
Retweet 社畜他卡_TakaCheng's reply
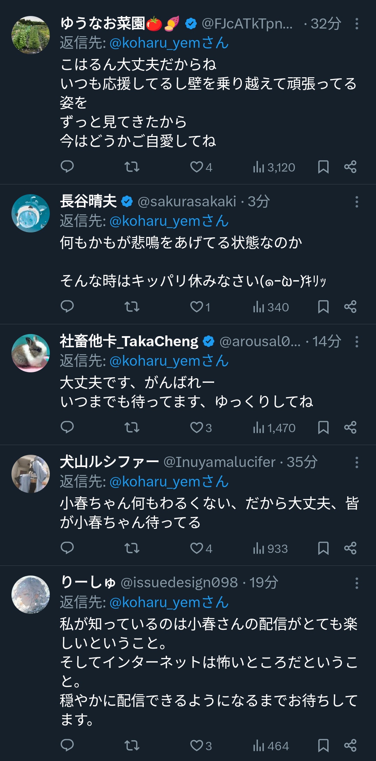[132, 427]
